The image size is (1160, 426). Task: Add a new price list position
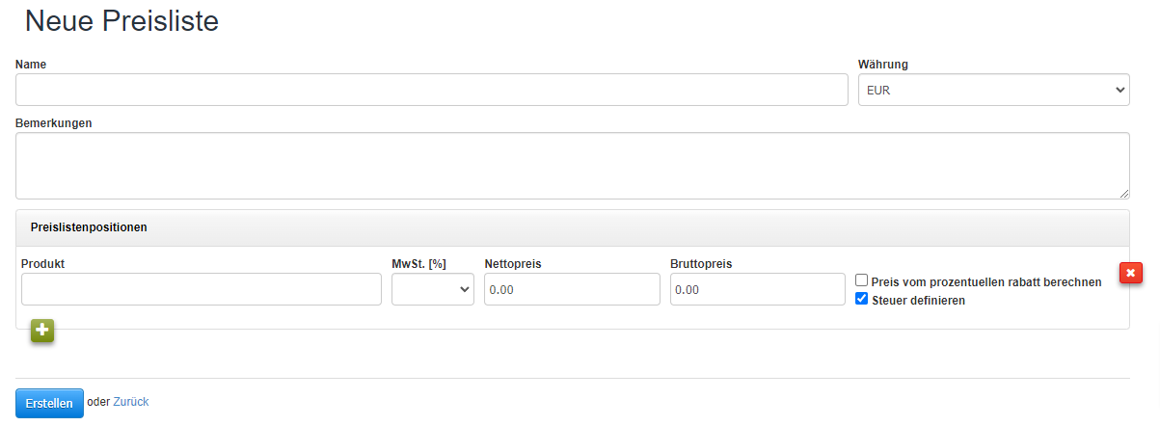click(41, 331)
